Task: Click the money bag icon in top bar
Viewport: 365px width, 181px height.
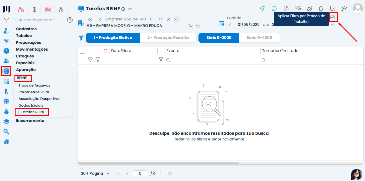Action: 61,10
